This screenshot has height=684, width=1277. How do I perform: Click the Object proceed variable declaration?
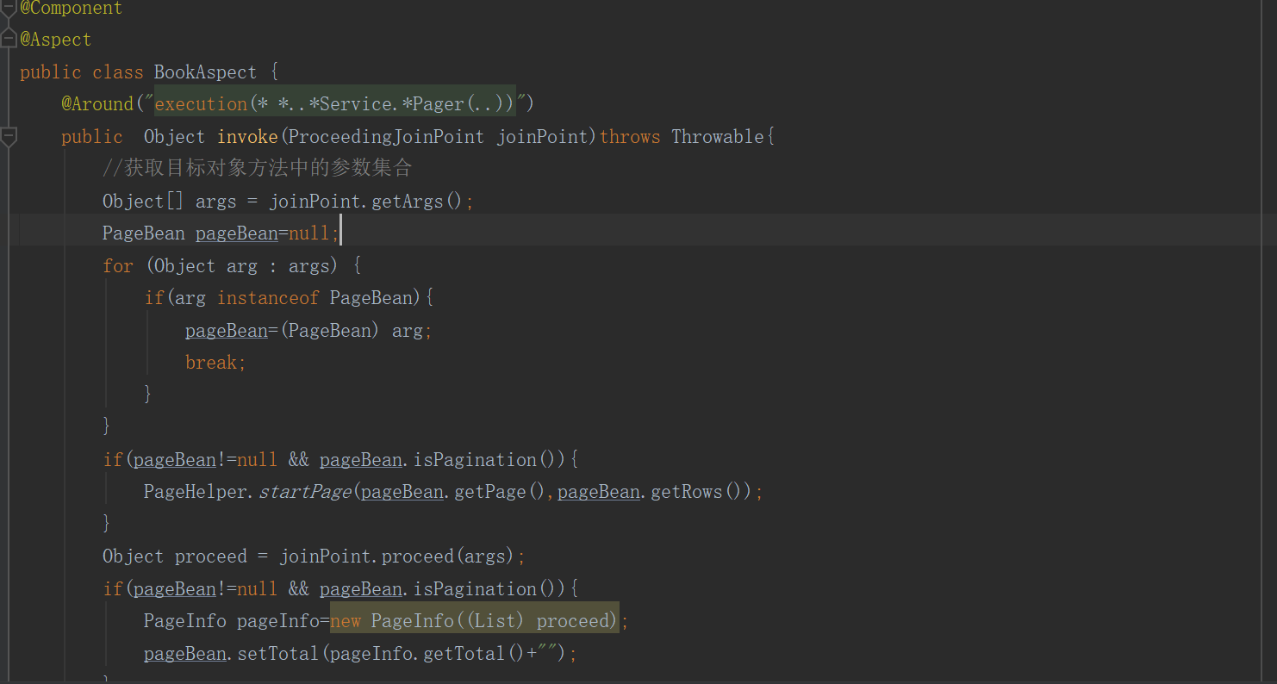click(x=175, y=557)
